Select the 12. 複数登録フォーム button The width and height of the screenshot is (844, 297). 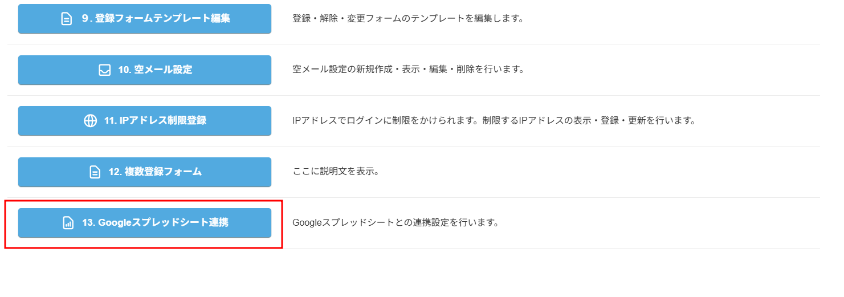point(145,172)
